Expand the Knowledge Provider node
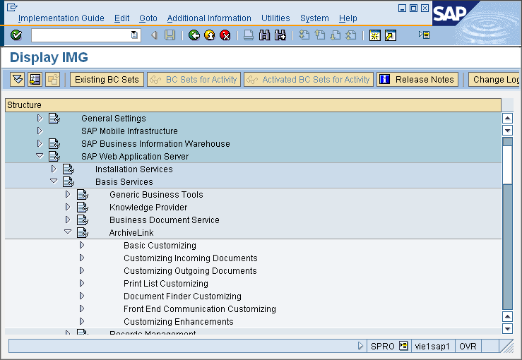522x360 pixels. (68, 208)
